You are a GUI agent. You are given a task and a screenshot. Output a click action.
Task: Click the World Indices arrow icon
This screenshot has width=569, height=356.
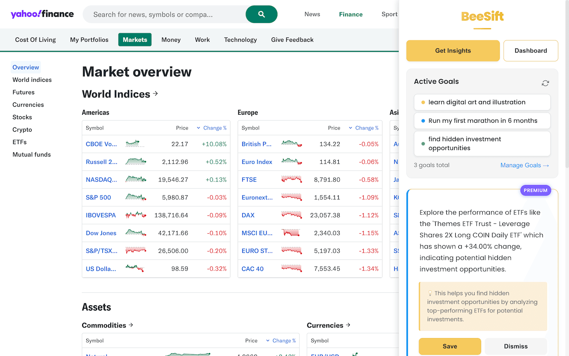tap(156, 93)
